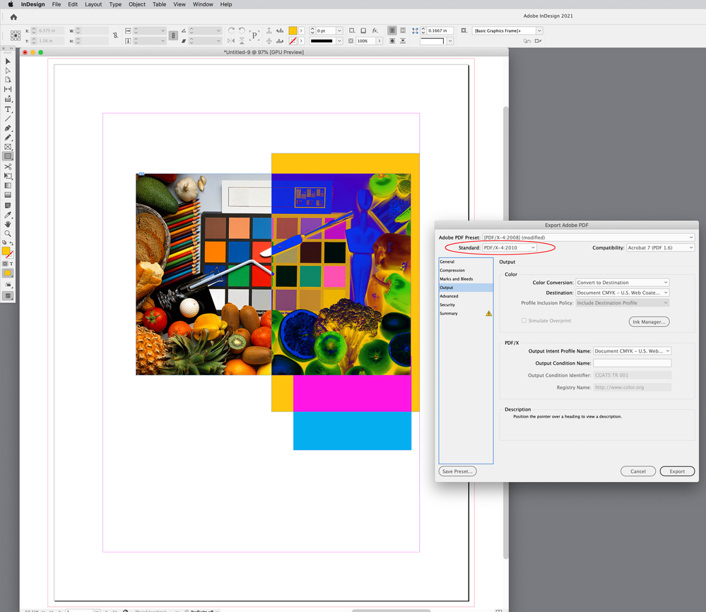Click the Home icon

(x=13, y=17)
